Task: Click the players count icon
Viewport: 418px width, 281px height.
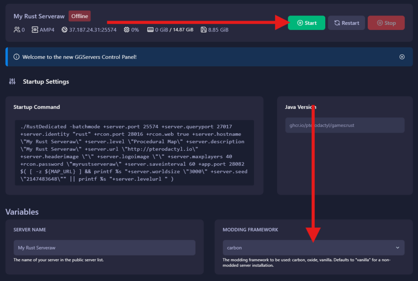Action: pos(17,30)
